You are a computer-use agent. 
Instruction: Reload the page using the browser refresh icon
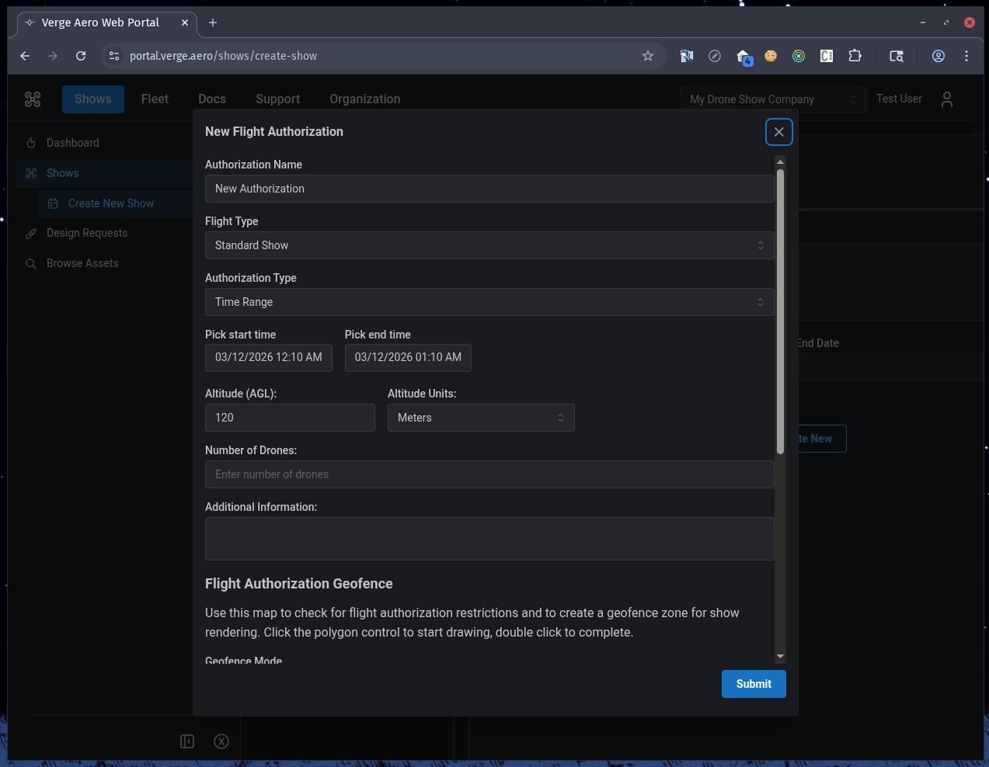81,56
